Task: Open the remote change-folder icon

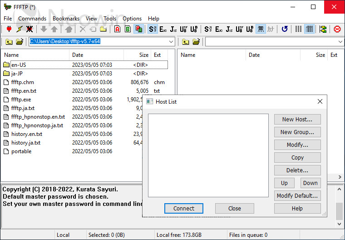Action: (x=196, y=42)
